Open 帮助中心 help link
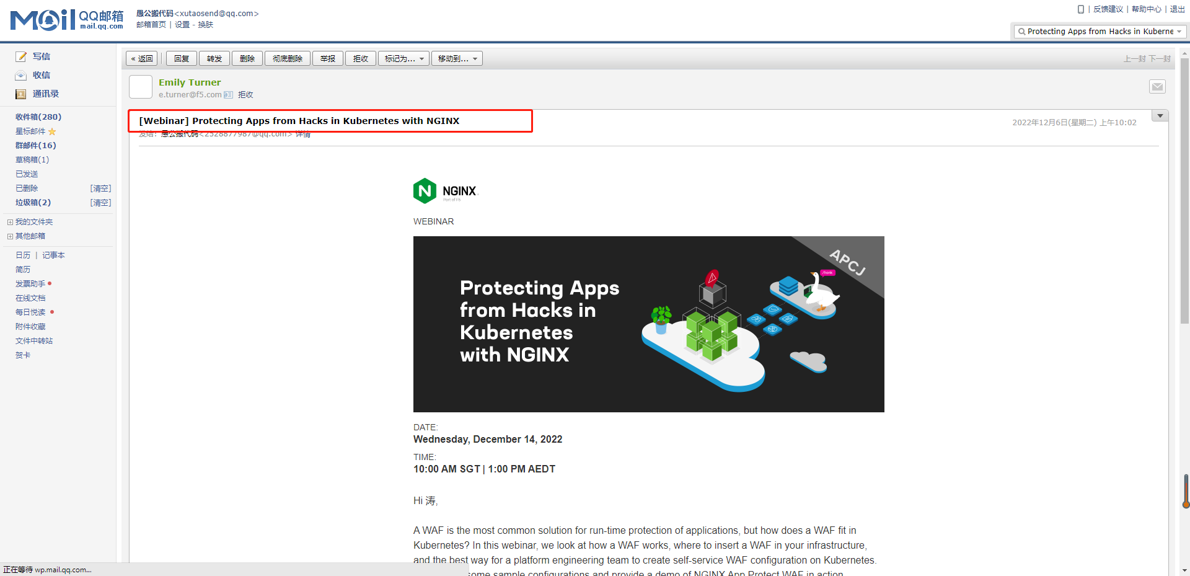 [1147, 9]
